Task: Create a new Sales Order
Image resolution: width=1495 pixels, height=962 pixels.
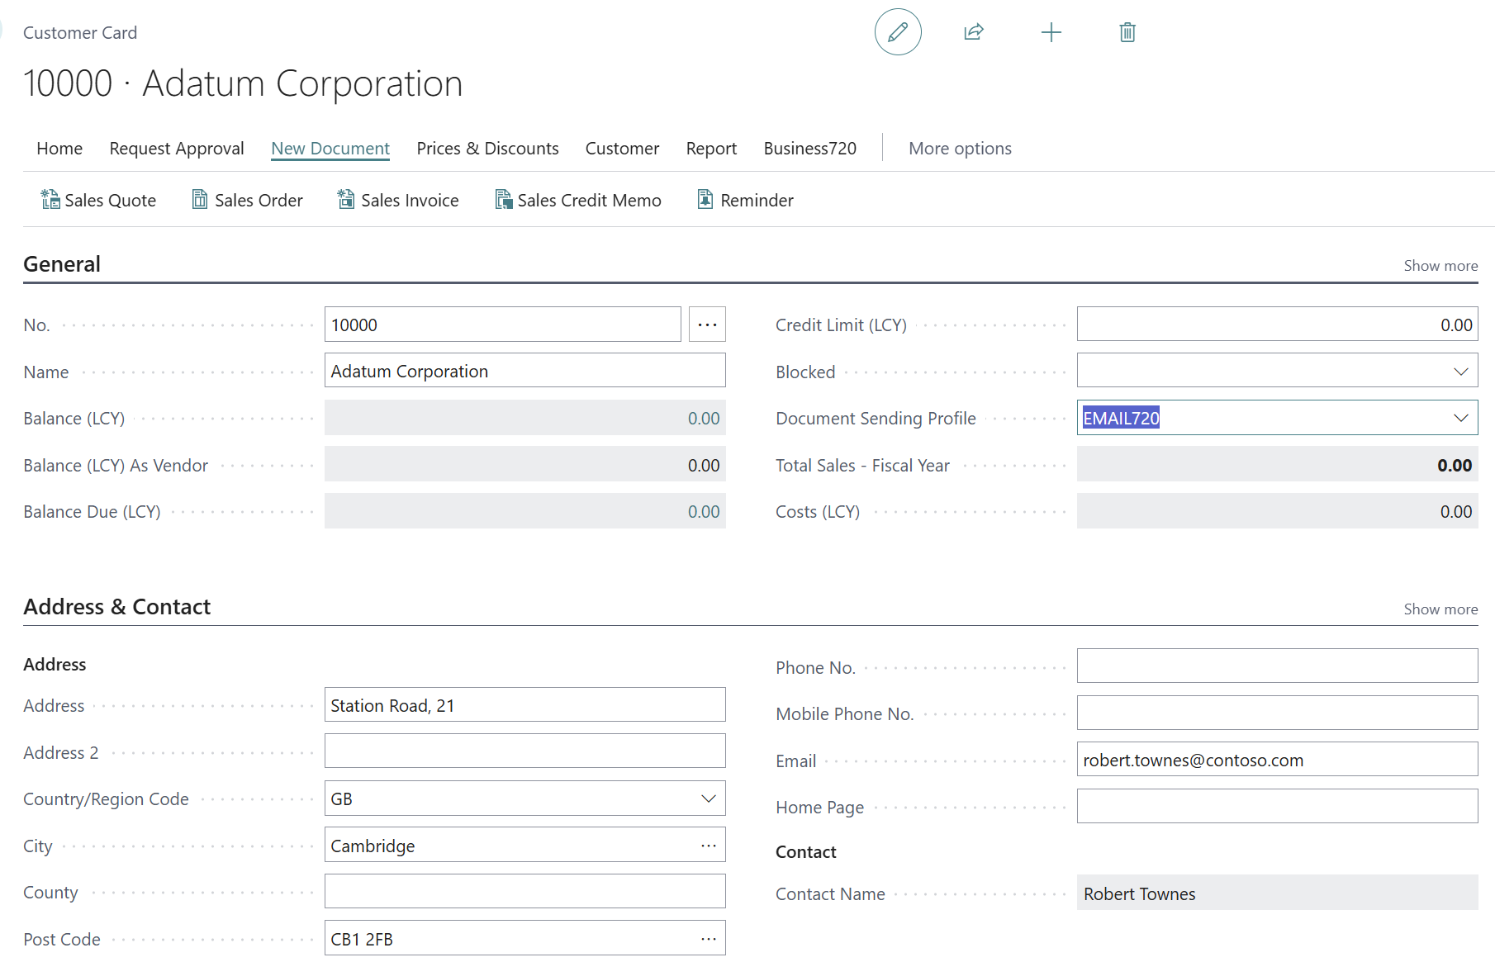Action: [x=247, y=200]
